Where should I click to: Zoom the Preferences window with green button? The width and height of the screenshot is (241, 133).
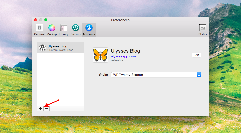point(46,20)
